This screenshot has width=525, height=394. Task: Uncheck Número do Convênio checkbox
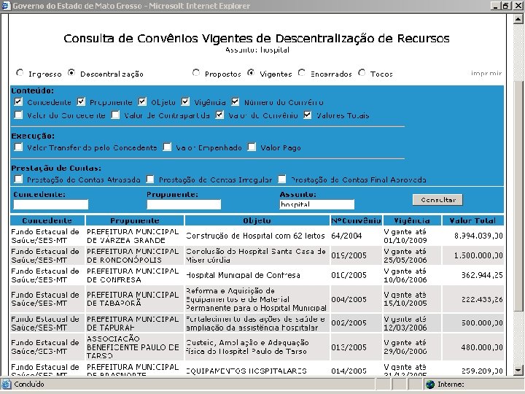[x=236, y=101]
